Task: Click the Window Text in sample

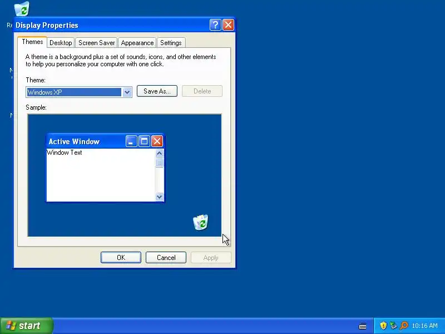Action: 65,153
